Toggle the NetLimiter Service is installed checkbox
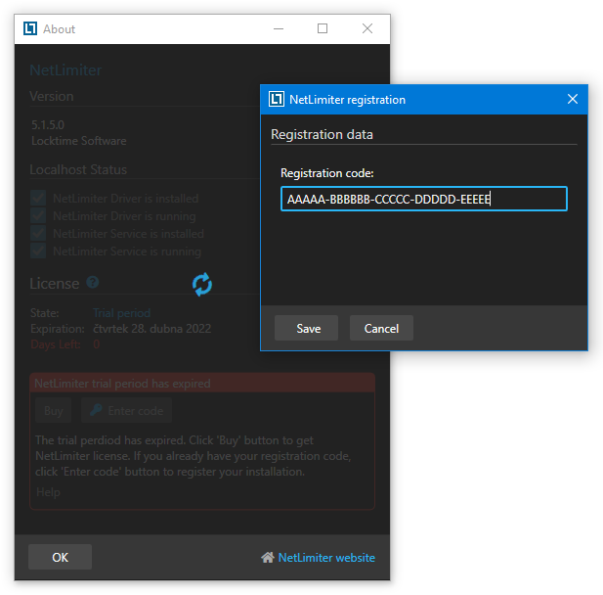 39,234
